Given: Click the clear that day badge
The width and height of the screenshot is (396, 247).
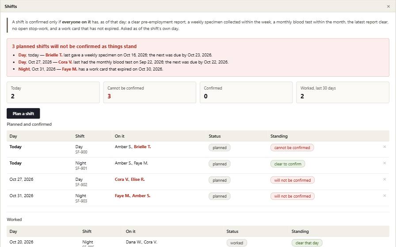Looking at the screenshot, I should tap(307, 243).
